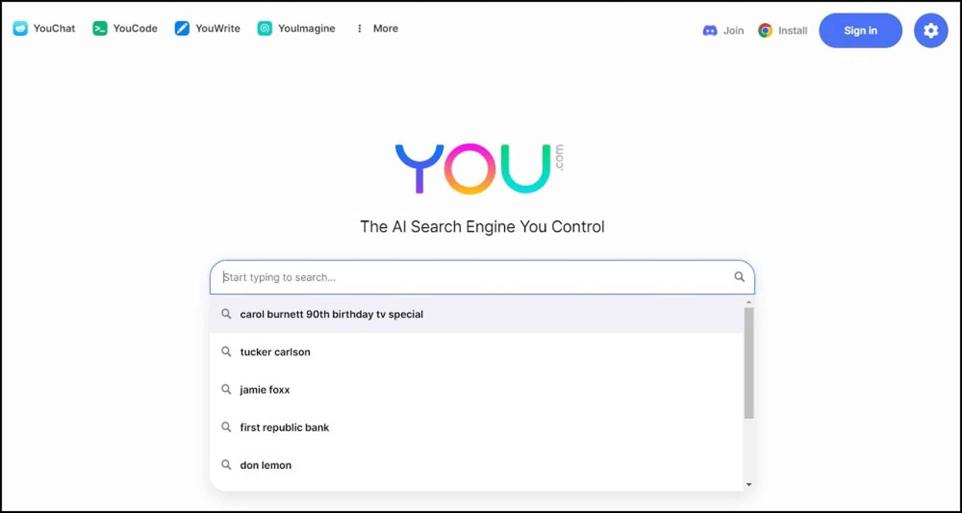Click search icon beside jamie foxx
The height and width of the screenshot is (513, 962).
click(x=226, y=389)
